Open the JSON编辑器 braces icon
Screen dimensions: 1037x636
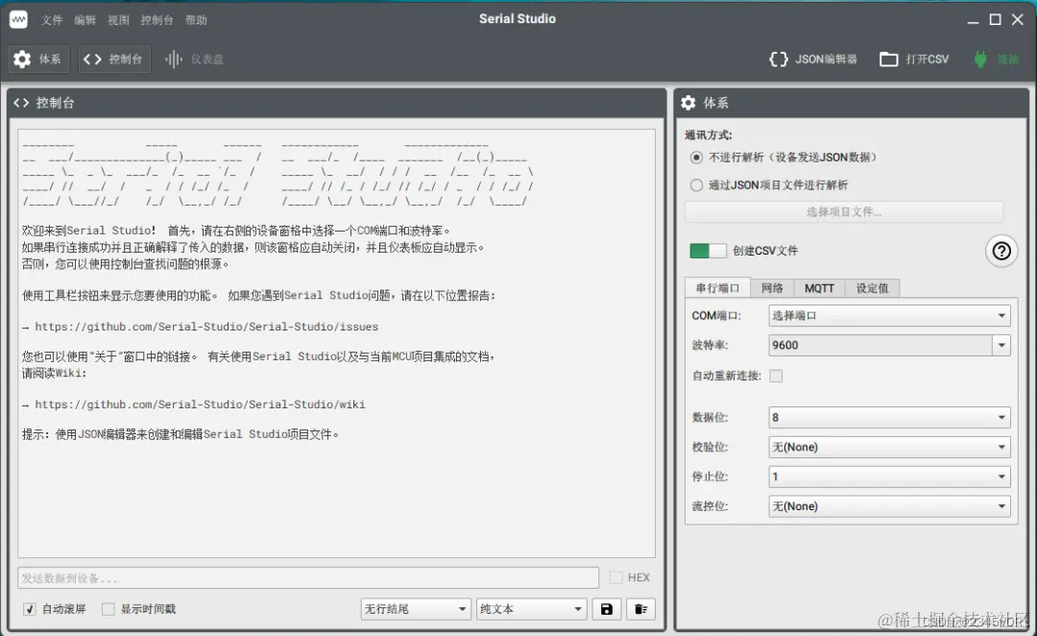779,60
